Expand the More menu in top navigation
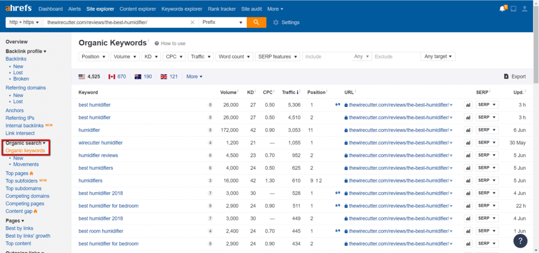This screenshot has height=253, width=539. coord(275,9)
